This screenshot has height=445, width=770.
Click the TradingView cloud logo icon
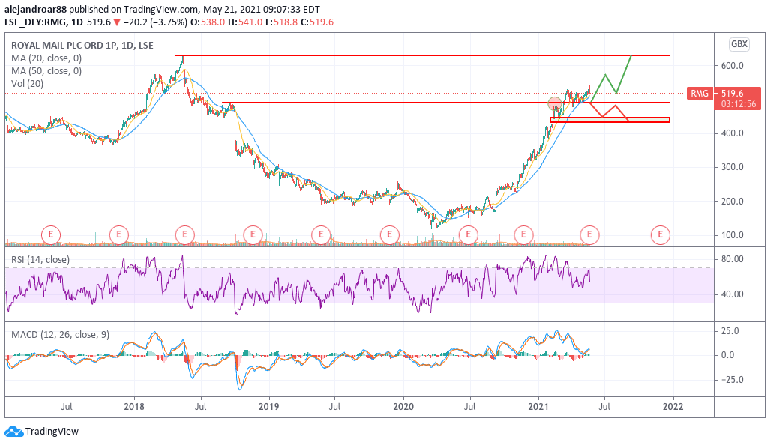pos(13,432)
